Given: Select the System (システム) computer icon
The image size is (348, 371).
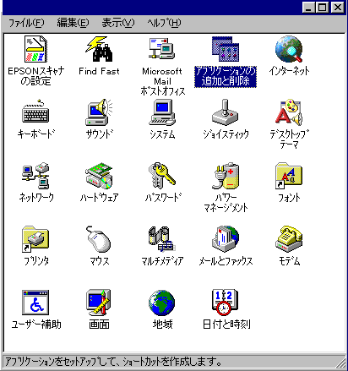Looking at the screenshot, I should [x=162, y=112].
